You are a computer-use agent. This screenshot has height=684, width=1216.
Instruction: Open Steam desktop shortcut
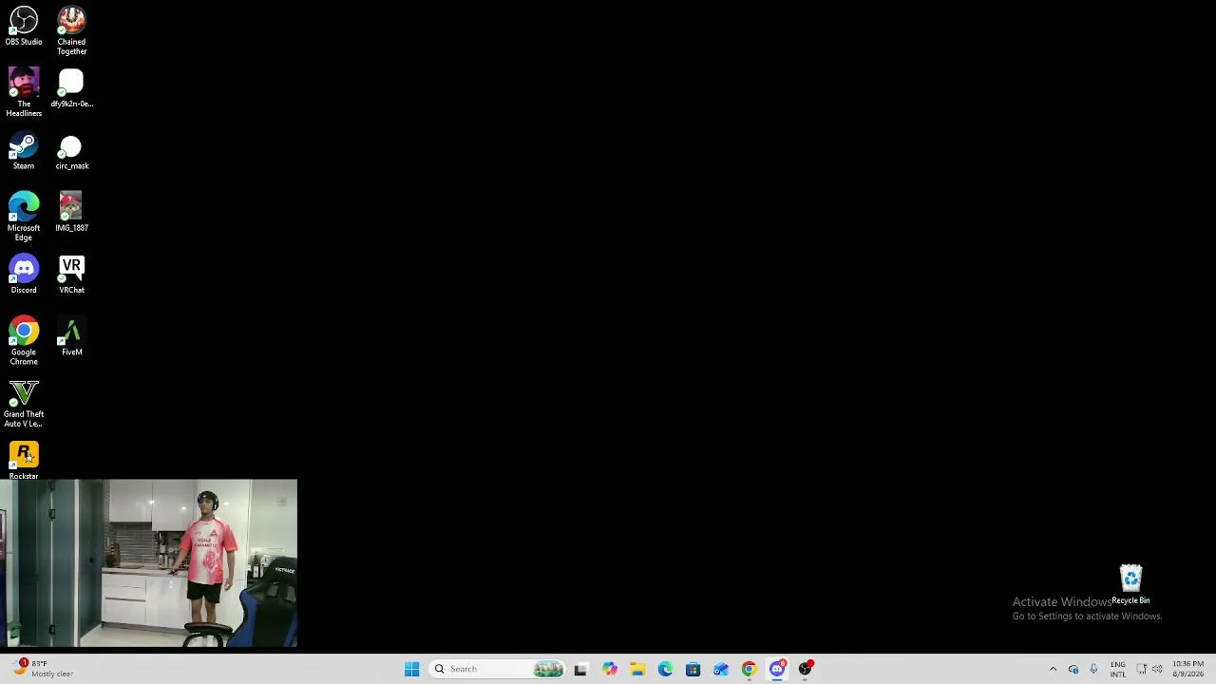[x=24, y=151]
